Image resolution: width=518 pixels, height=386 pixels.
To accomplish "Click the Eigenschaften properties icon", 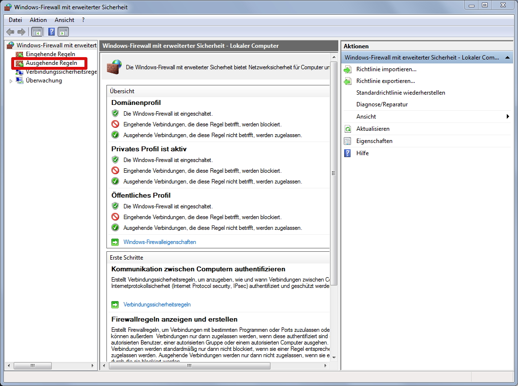I will [x=348, y=142].
